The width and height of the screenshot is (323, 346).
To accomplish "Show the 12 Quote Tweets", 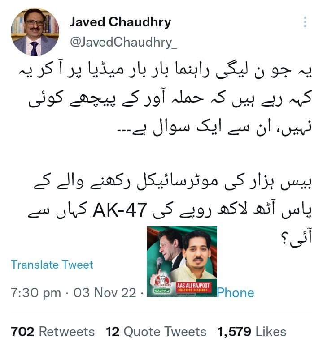I will 156,331.
